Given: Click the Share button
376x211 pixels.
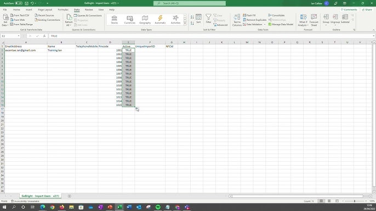Looking at the screenshot, I should [x=367, y=10].
